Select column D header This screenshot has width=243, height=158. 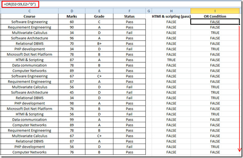click(x=72, y=11)
